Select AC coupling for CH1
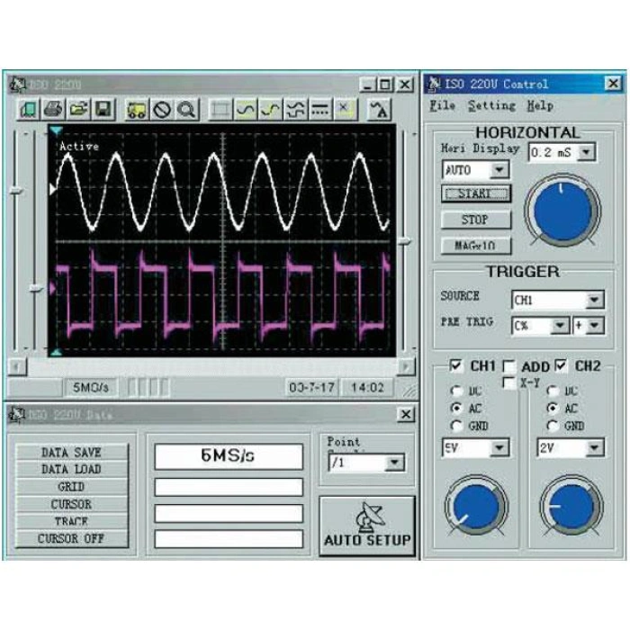The height and width of the screenshot is (630, 630). [456, 409]
